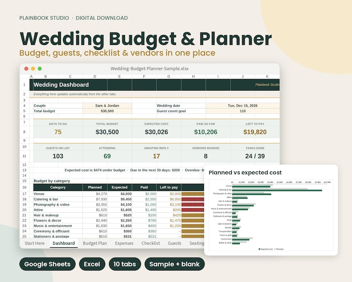
Task: Select the Couple name cell Sam & Jordan
Action: 107,105
